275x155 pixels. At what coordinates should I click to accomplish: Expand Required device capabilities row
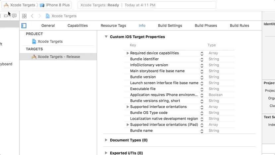point(128,53)
